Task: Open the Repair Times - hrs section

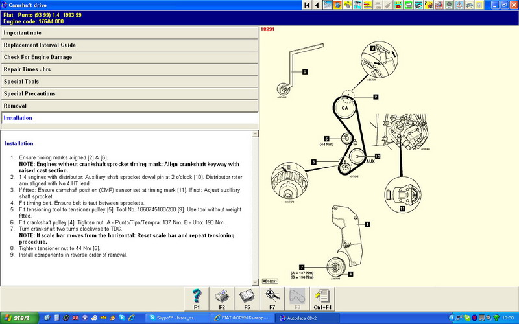Action: [x=130, y=69]
